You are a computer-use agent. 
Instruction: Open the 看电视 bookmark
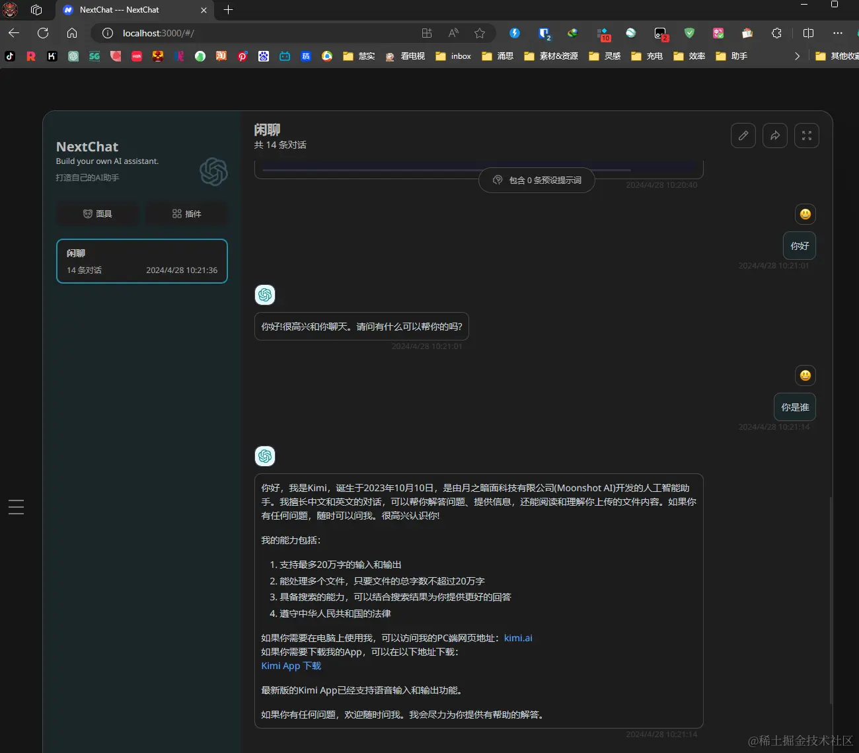(x=405, y=56)
